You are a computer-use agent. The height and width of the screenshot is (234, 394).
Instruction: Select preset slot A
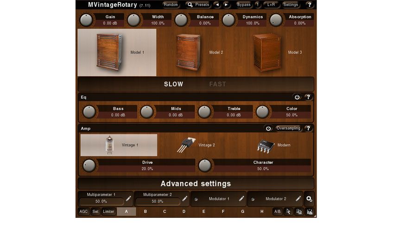click(x=127, y=212)
